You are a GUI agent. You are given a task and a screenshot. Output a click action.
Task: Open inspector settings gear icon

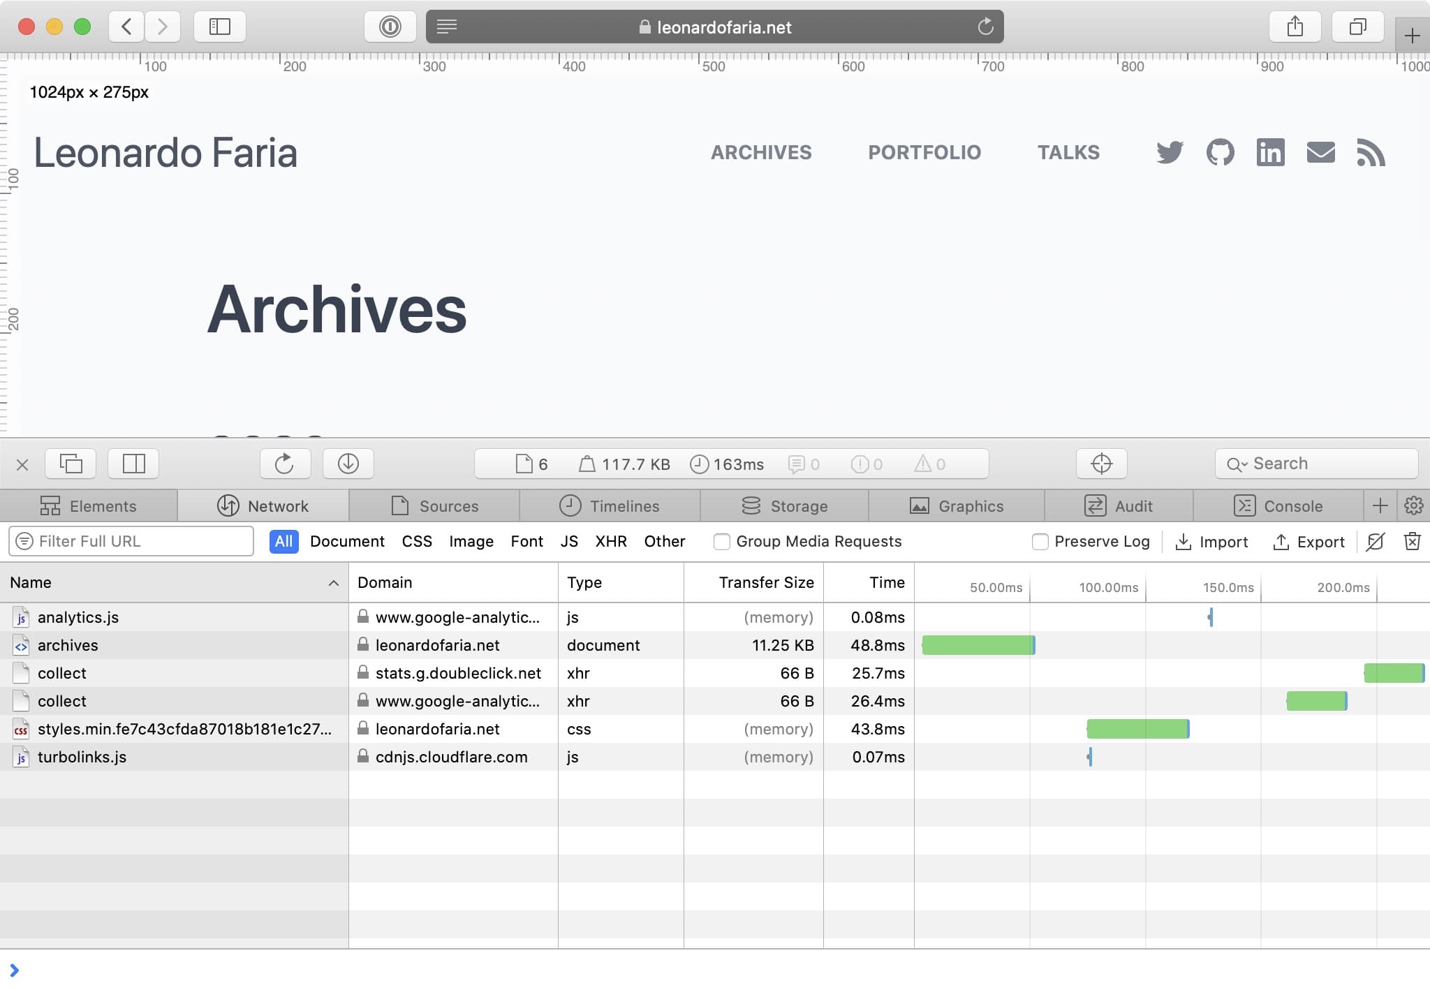[x=1414, y=505]
